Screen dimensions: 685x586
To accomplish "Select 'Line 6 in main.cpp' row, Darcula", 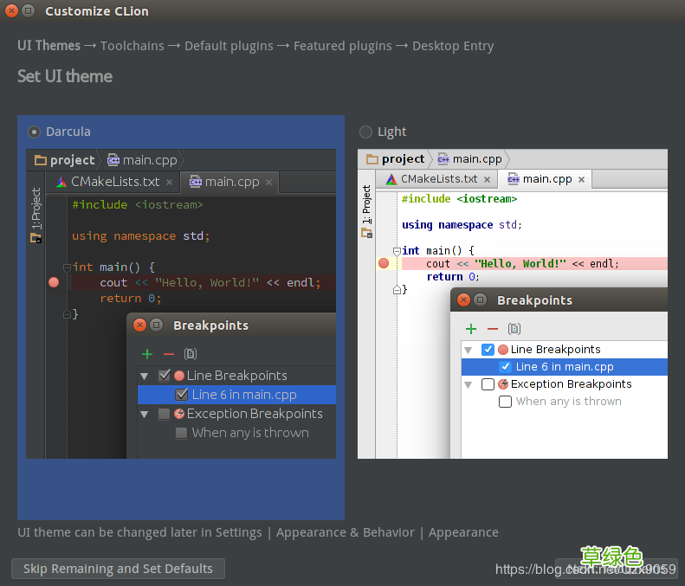I will tap(236, 395).
